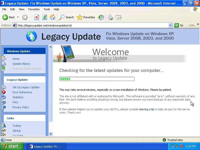Click the Edit page icon beside Print

coord(118,17)
